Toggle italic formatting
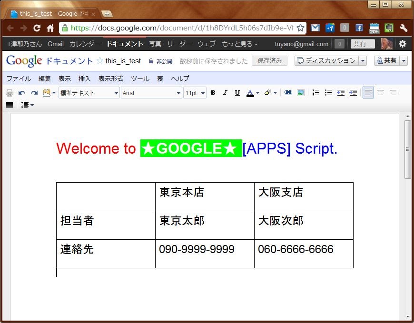 click(225, 93)
